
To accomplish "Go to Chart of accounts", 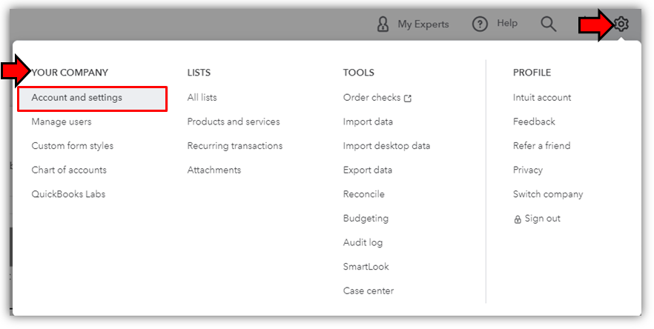I will [x=69, y=170].
